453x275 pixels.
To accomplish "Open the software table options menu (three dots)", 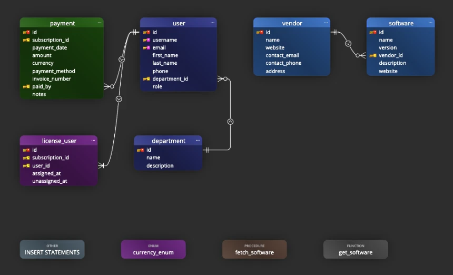I will [430, 23].
